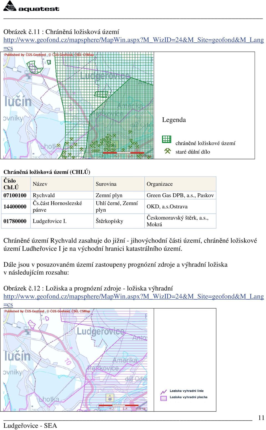266x430 pixels.
Task: Click the first map showing chráněná ložisková území
Action: coord(78,105)
